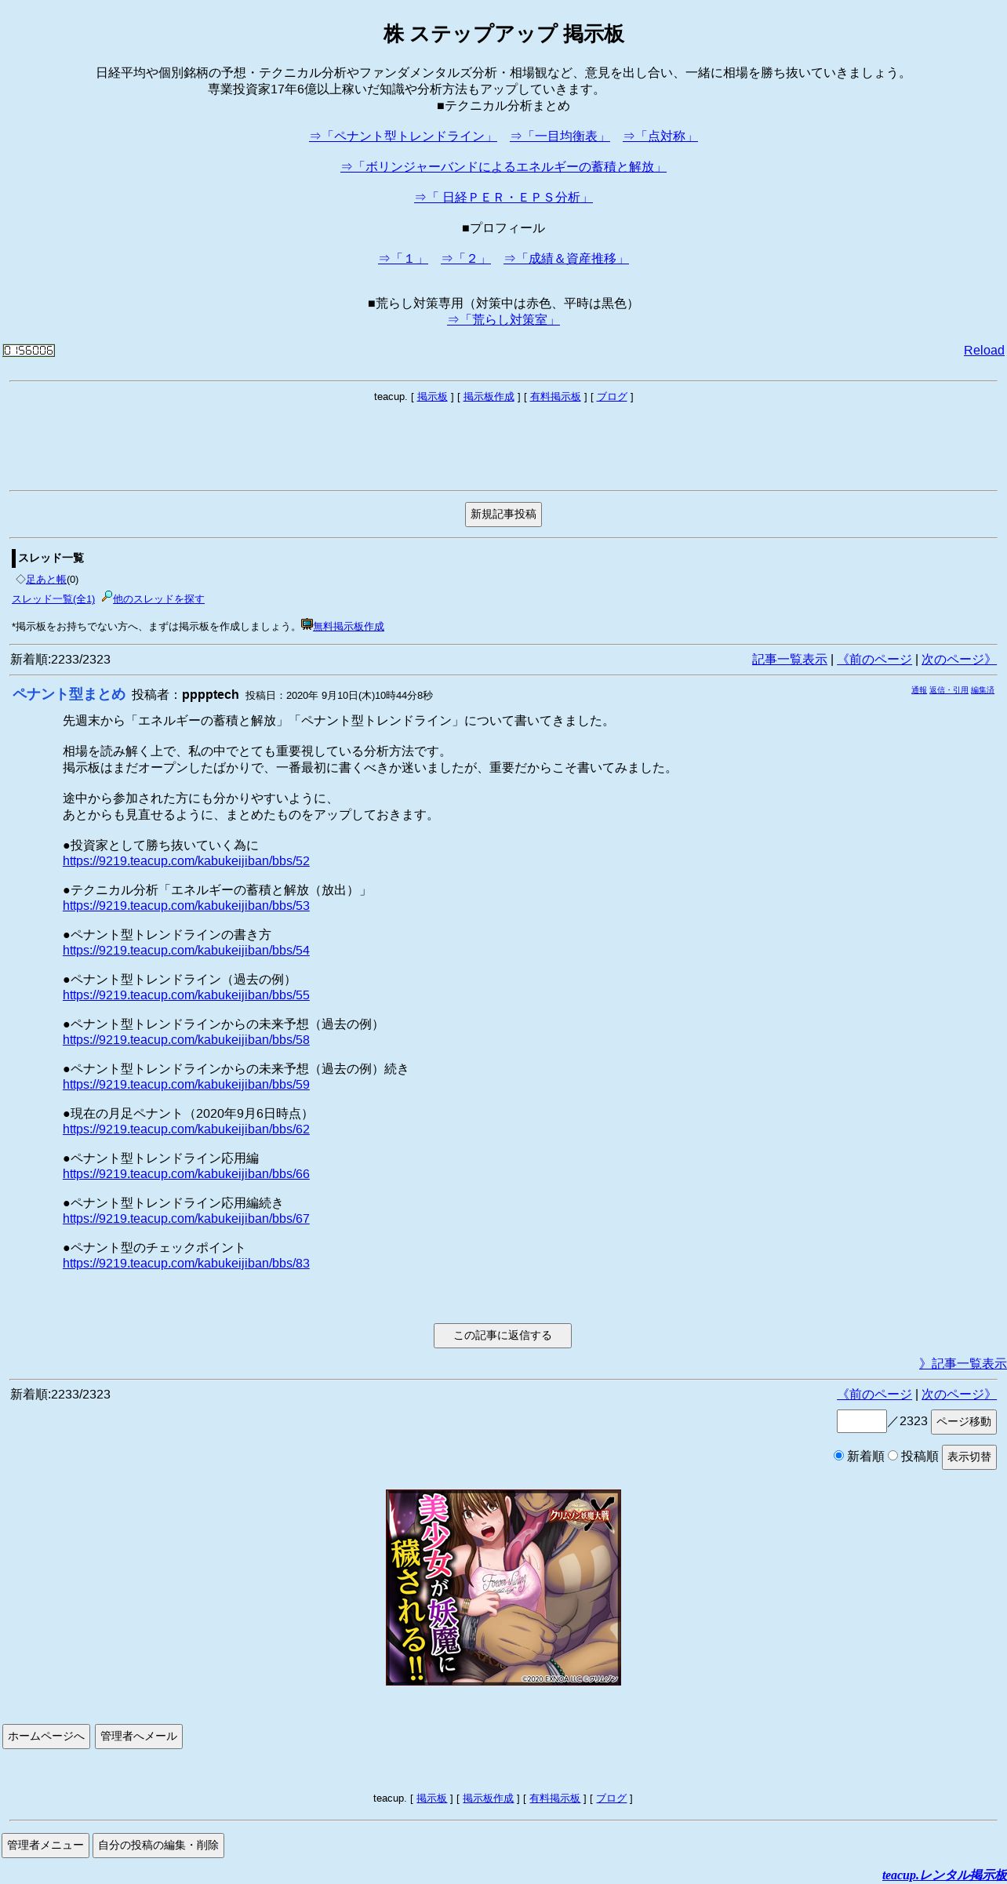
Task: Open profile link 「２」
Action: coord(466,259)
